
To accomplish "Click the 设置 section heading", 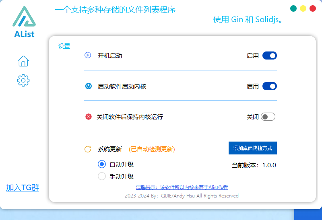I will tap(64, 46).
